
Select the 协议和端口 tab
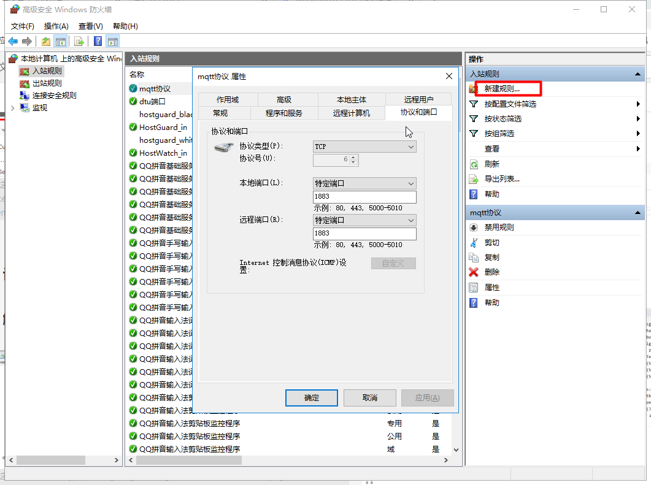point(418,112)
